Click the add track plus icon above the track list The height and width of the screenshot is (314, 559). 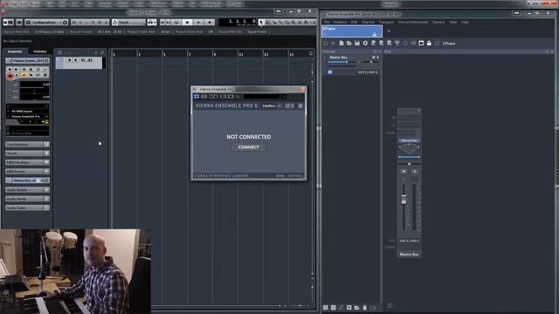click(96, 52)
